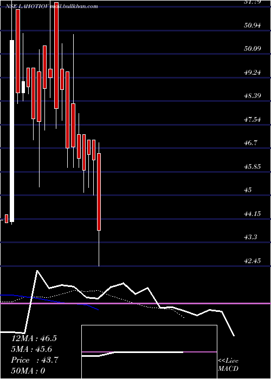Open the Live MACD link

tap(228, 364)
